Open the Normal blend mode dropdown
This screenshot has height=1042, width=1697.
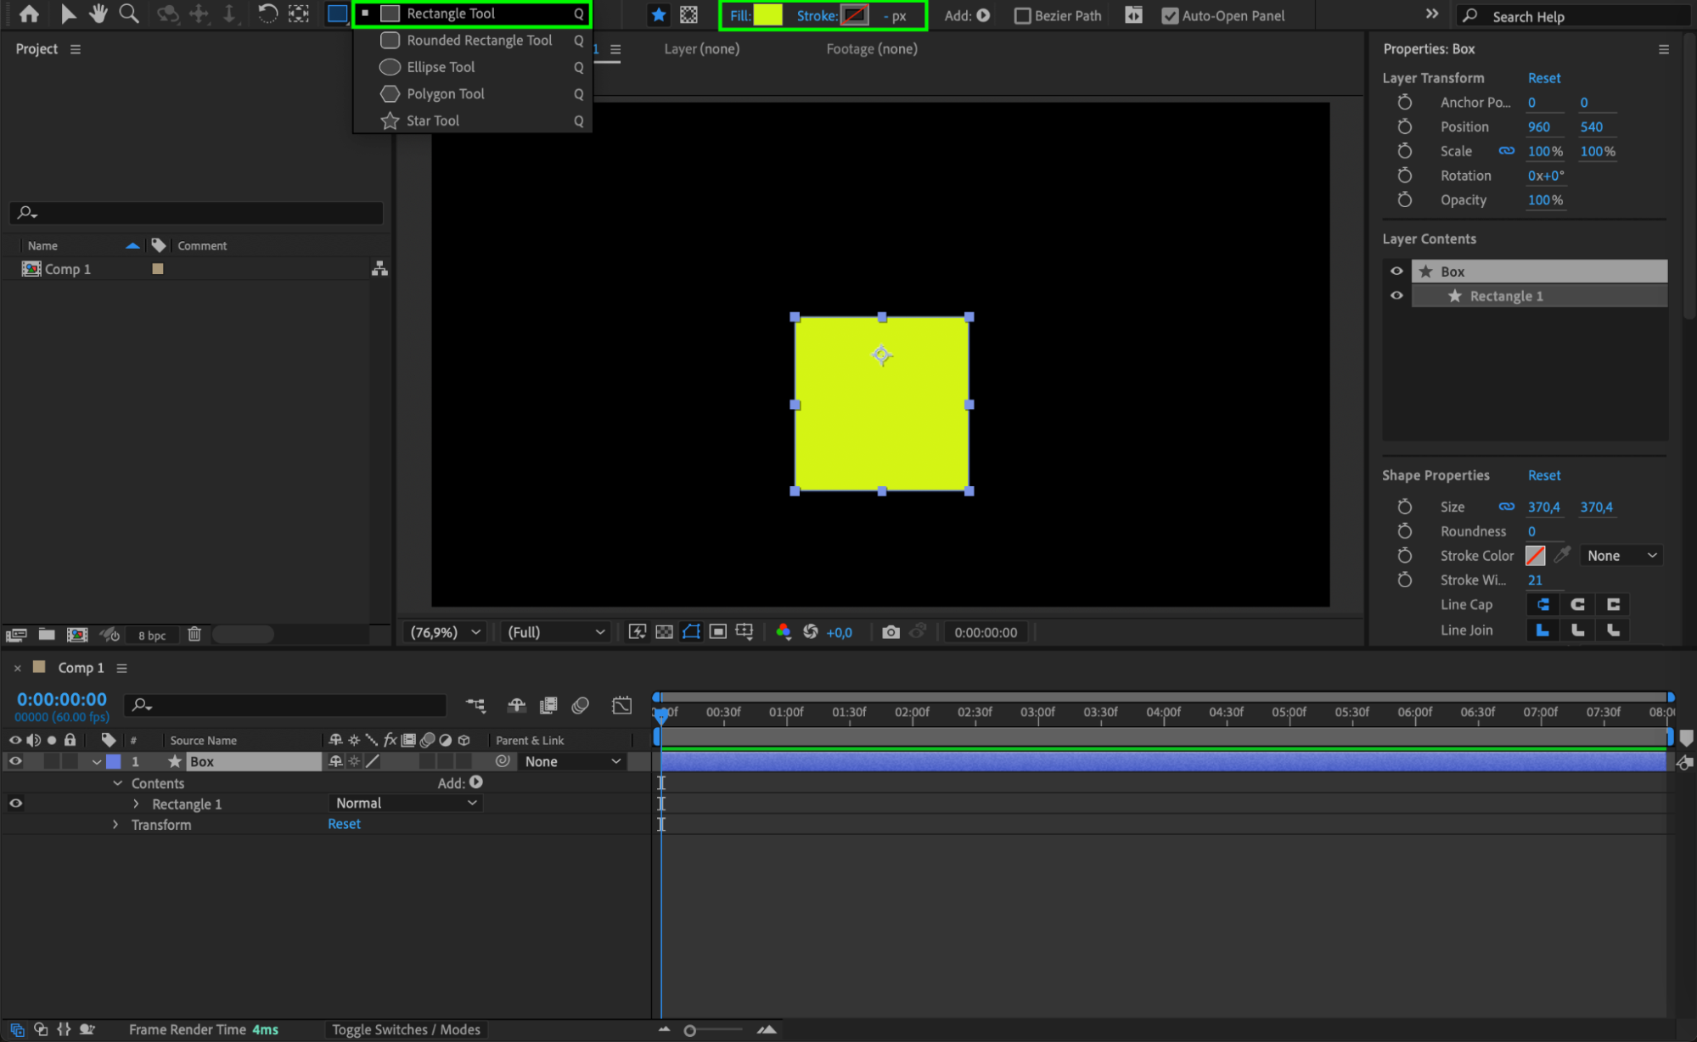[406, 803]
